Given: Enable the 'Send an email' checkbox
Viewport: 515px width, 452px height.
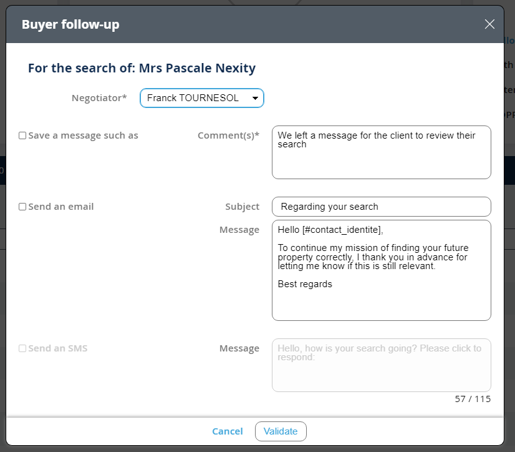Looking at the screenshot, I should (22, 207).
